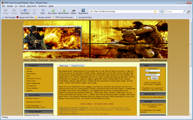Click the Username input field
193x120 pixels.
point(152,71)
